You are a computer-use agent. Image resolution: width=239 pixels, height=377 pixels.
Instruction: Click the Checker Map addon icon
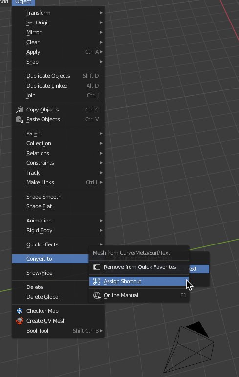pos(20,311)
